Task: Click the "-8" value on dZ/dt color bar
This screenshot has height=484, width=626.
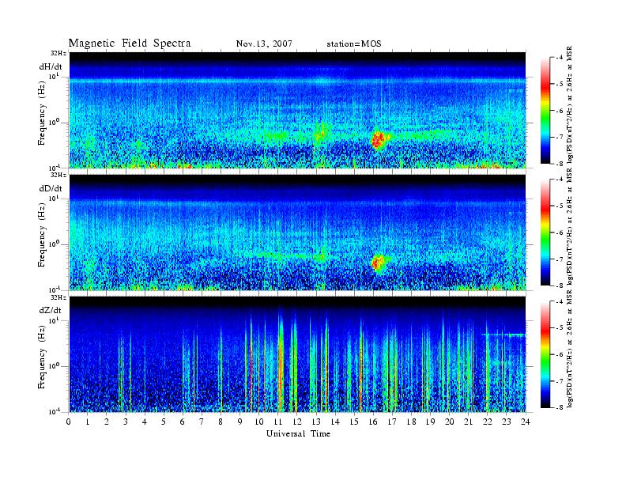Action: 560,407
